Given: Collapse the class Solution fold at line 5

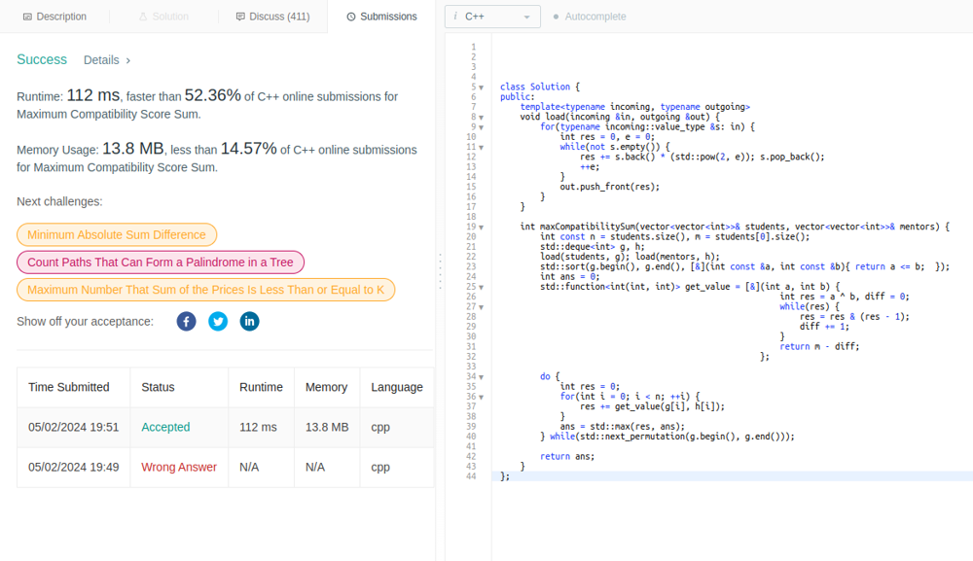Looking at the screenshot, I should [481, 88].
